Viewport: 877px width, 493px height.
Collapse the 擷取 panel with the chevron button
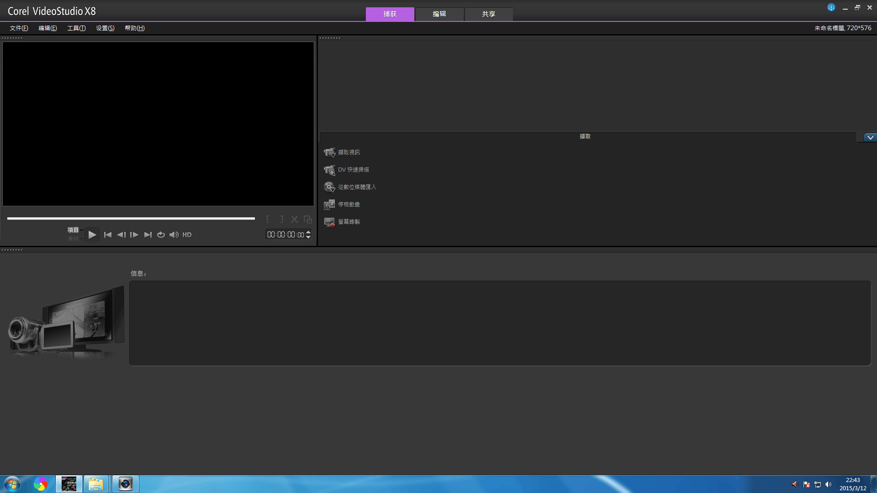click(x=870, y=137)
